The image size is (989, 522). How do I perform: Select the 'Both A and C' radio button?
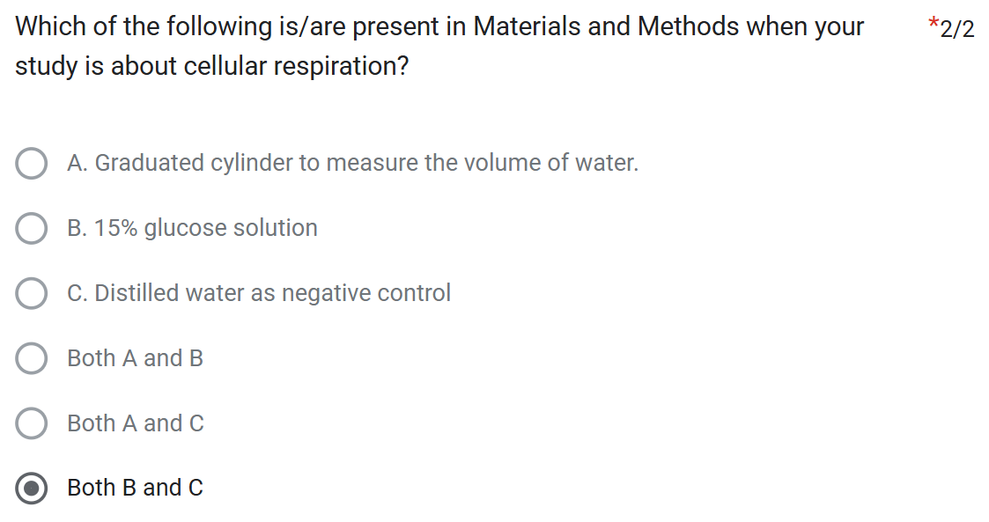32,423
